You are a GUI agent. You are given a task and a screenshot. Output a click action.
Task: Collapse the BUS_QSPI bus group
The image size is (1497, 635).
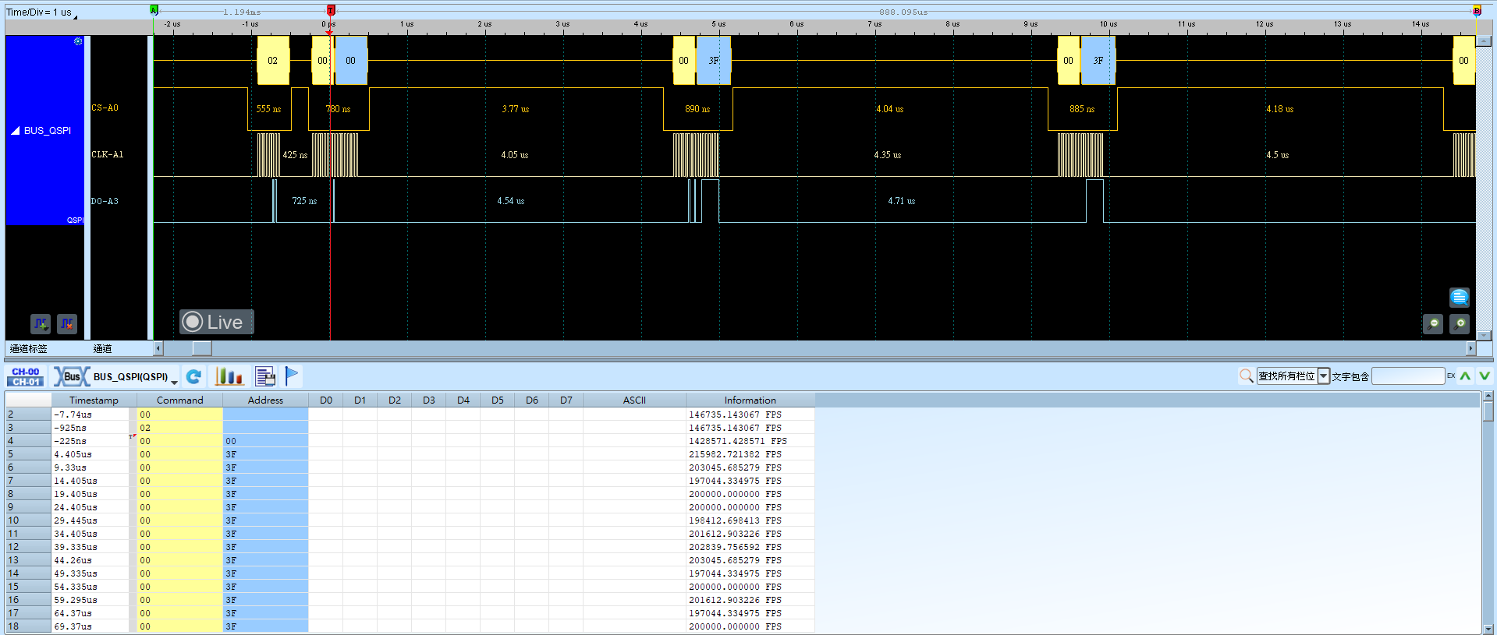pos(15,131)
